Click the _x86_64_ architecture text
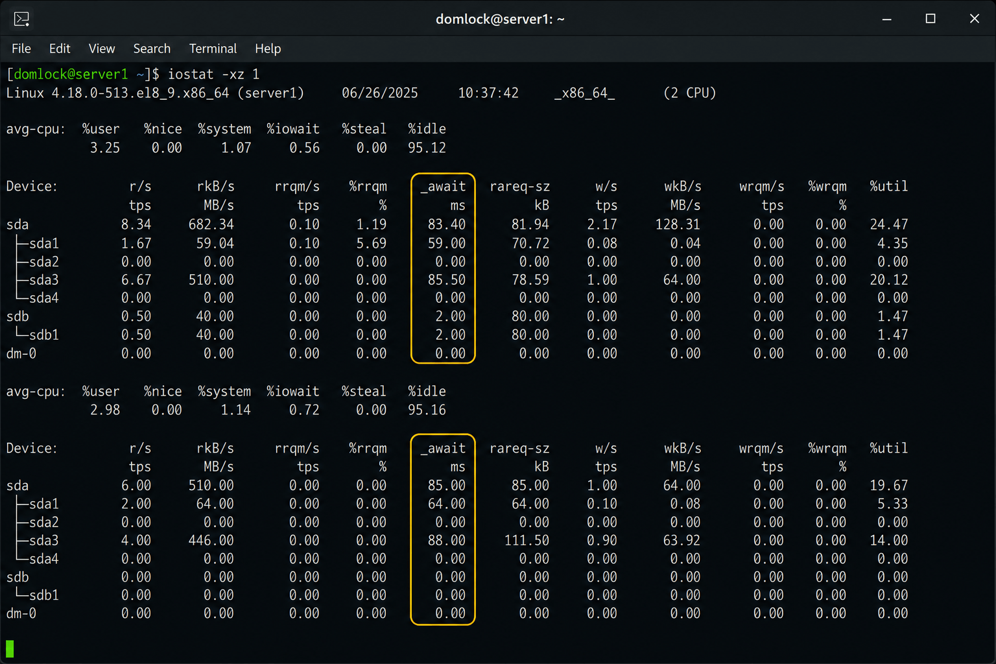This screenshot has height=664, width=996. pyautogui.click(x=584, y=93)
